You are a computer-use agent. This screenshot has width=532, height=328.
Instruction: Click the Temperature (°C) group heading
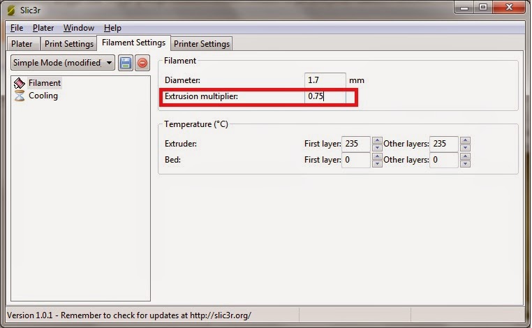coord(196,124)
